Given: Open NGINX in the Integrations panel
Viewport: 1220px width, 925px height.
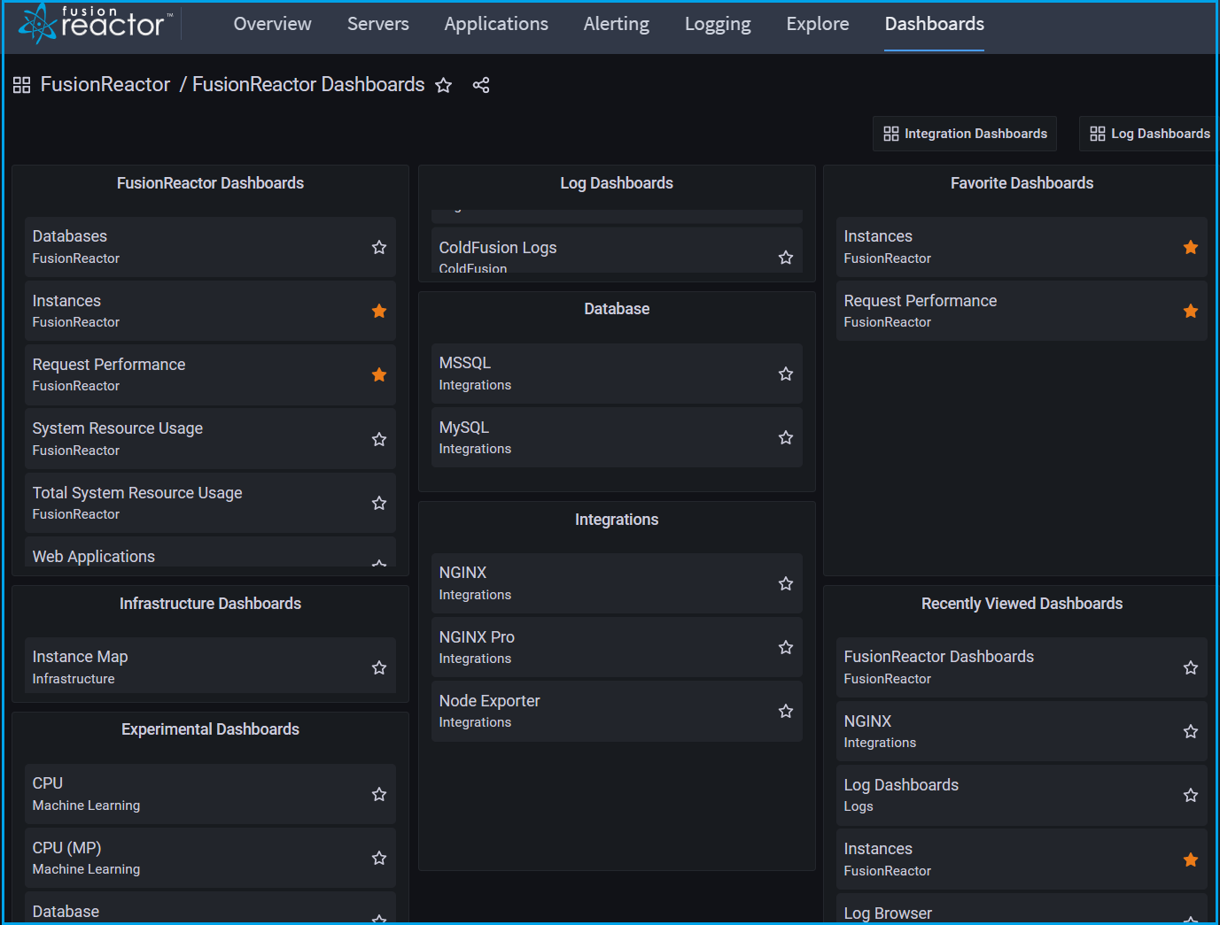Looking at the screenshot, I should coord(617,583).
